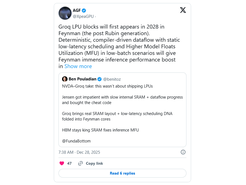Screen dimensions: 246x185
Task: Open the X logo link
Action: (x=183, y=10)
